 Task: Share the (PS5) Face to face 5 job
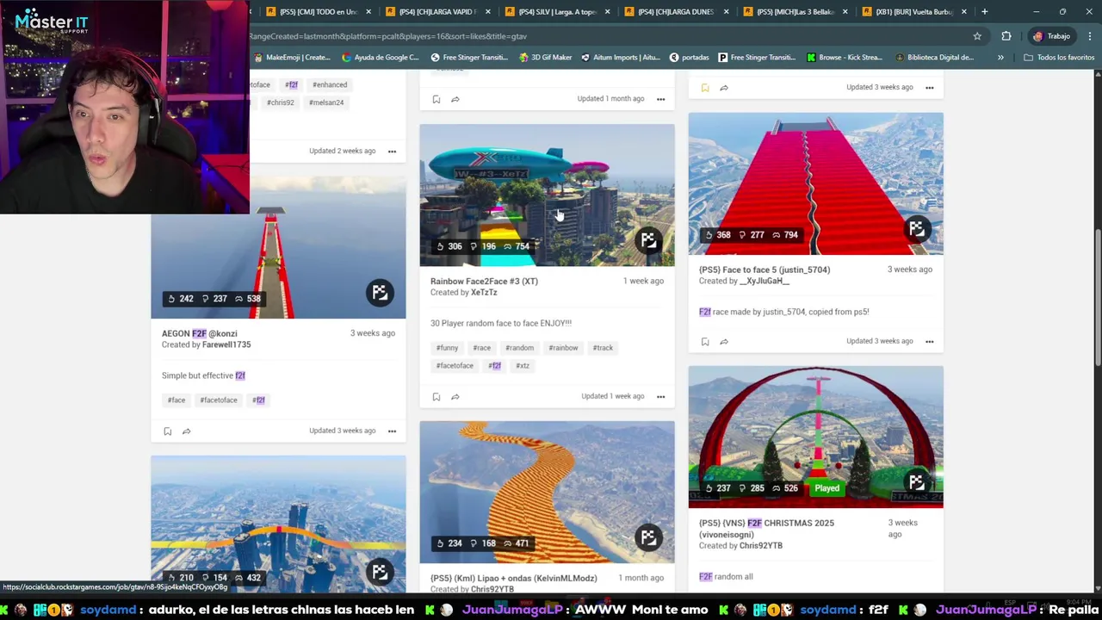click(723, 342)
